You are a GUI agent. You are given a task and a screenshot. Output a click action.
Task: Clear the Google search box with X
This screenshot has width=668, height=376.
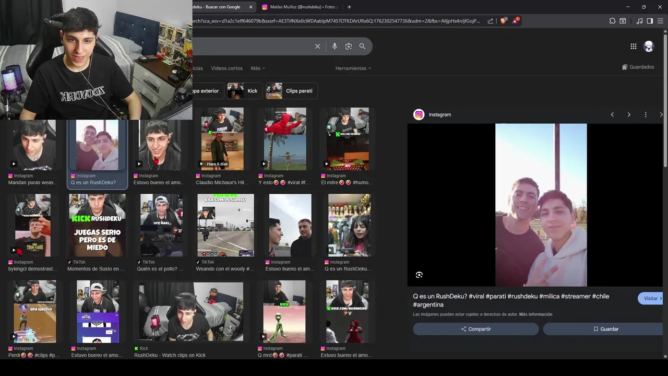(x=317, y=46)
